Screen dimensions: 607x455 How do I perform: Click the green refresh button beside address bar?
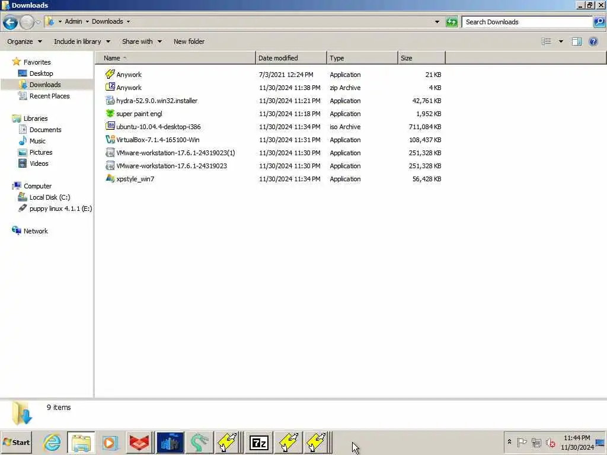[x=451, y=22]
